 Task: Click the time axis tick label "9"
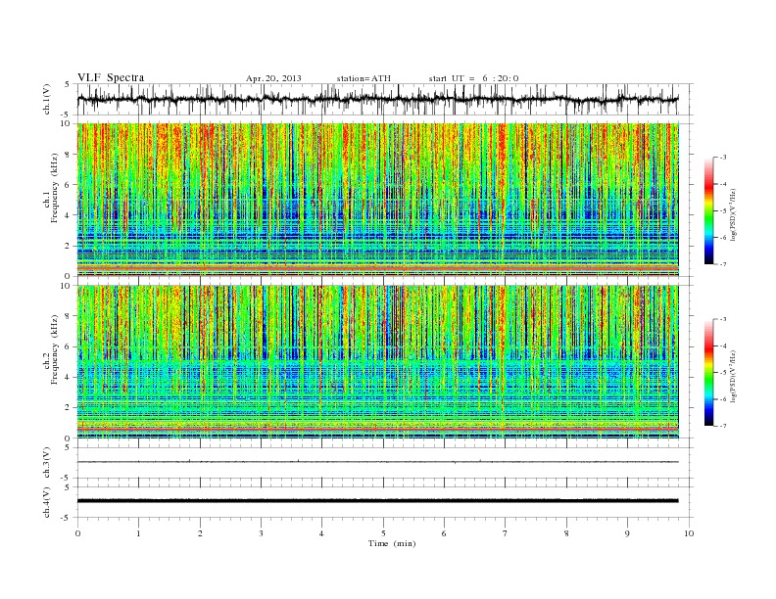627,533
